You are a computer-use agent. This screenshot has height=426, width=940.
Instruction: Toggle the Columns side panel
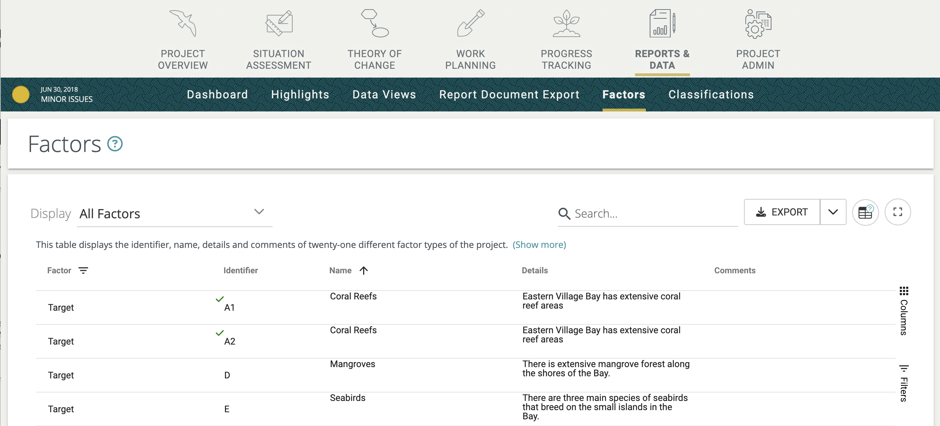pos(904,311)
